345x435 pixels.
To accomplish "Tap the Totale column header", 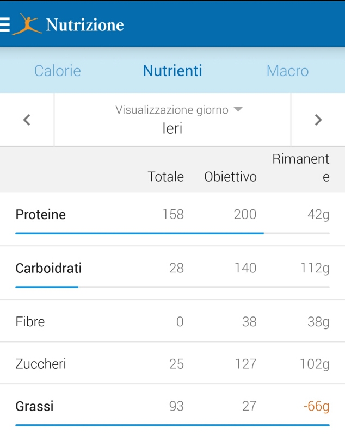I will pos(166,177).
